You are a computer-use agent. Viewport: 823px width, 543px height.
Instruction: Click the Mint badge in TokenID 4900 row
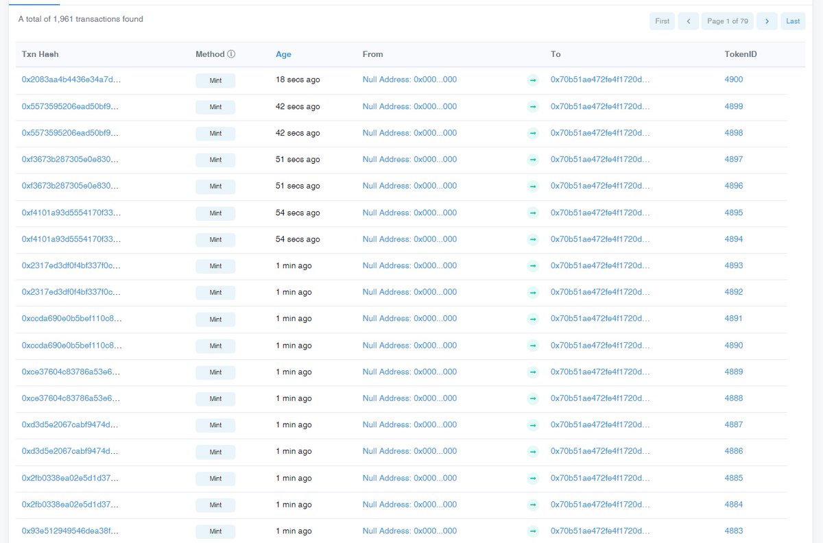[215, 80]
